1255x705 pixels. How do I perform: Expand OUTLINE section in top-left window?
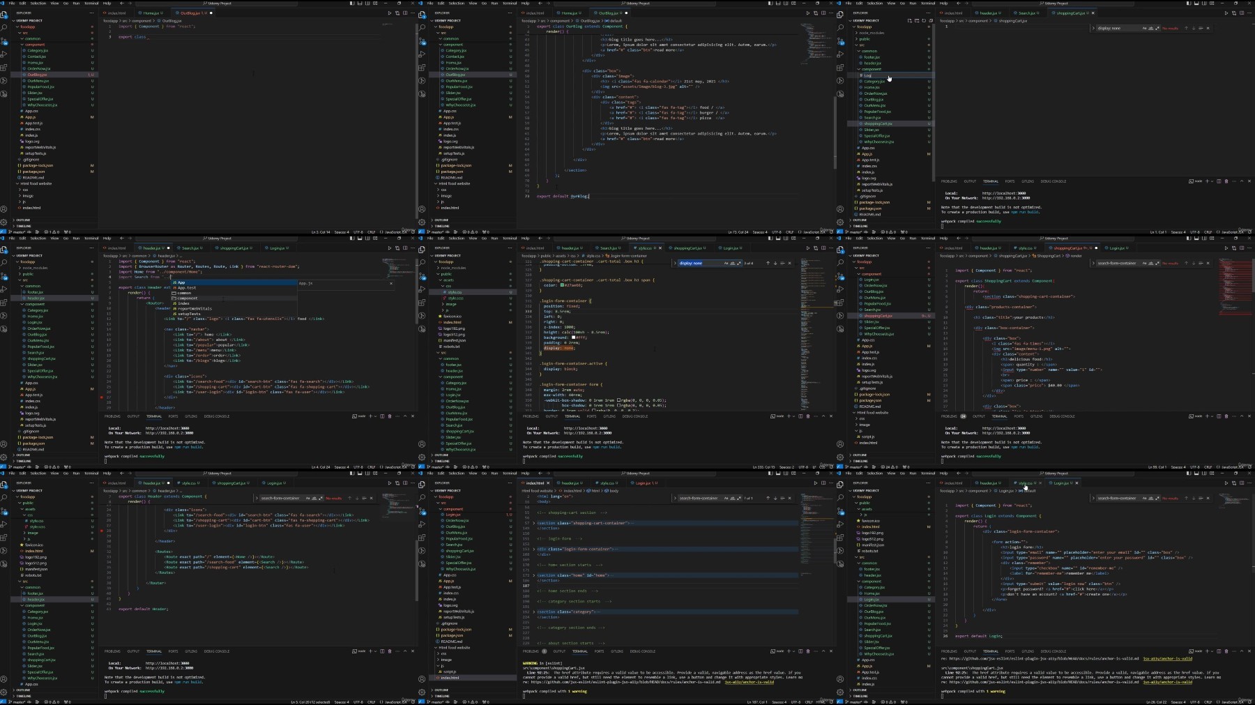tap(23, 220)
